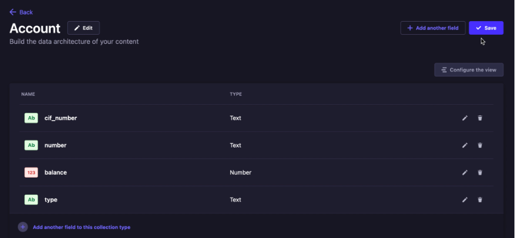Click the 123 number icon beside balance
This screenshot has width=515, height=238.
click(x=31, y=173)
